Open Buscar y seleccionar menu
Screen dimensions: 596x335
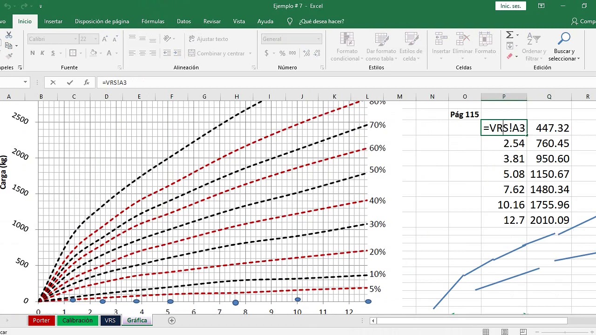tap(564, 47)
